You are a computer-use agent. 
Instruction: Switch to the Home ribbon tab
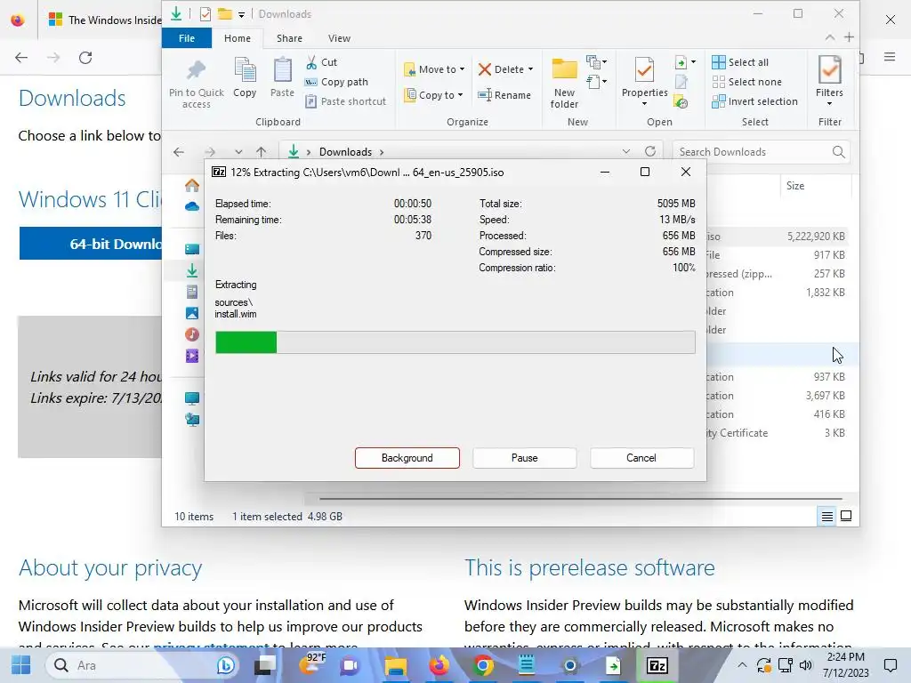click(x=237, y=38)
